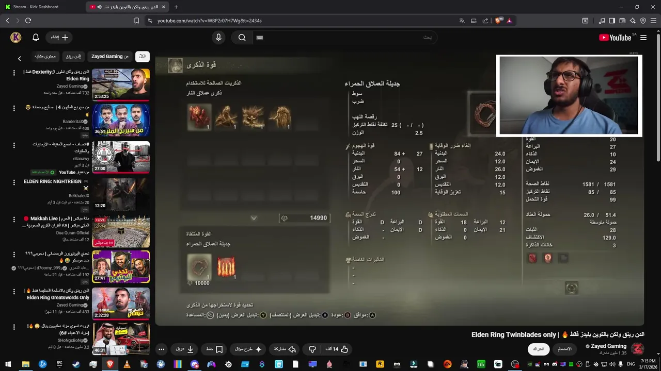The image size is (661, 371).
Task: Open the BanderitaX 36:51 video thumbnail
Action: click(121, 120)
